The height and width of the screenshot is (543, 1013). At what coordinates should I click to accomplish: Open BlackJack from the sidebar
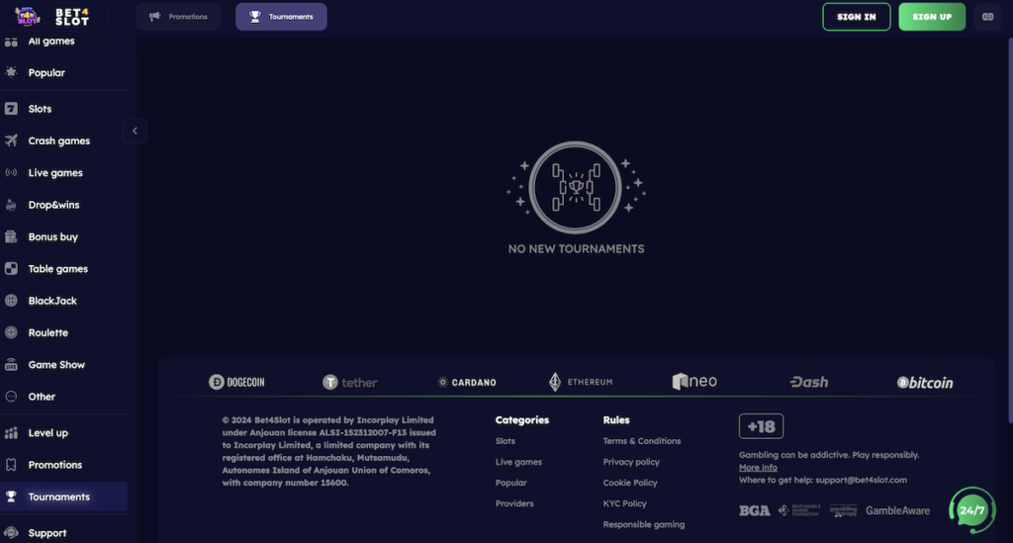click(x=52, y=301)
